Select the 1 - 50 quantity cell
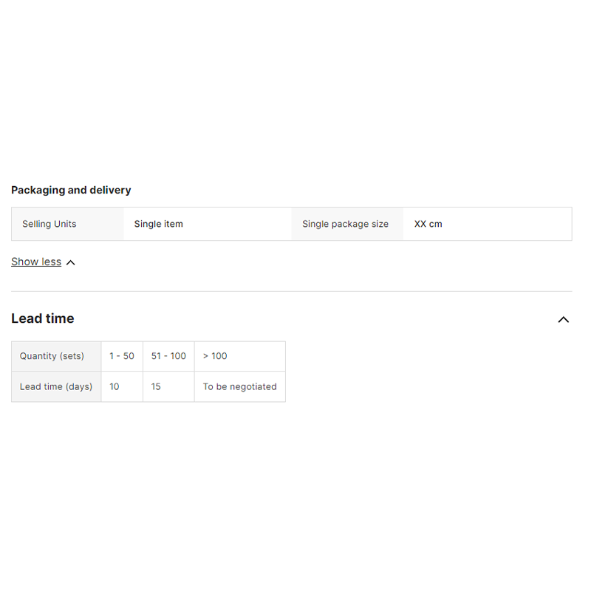This screenshot has height=591, width=591. (122, 356)
